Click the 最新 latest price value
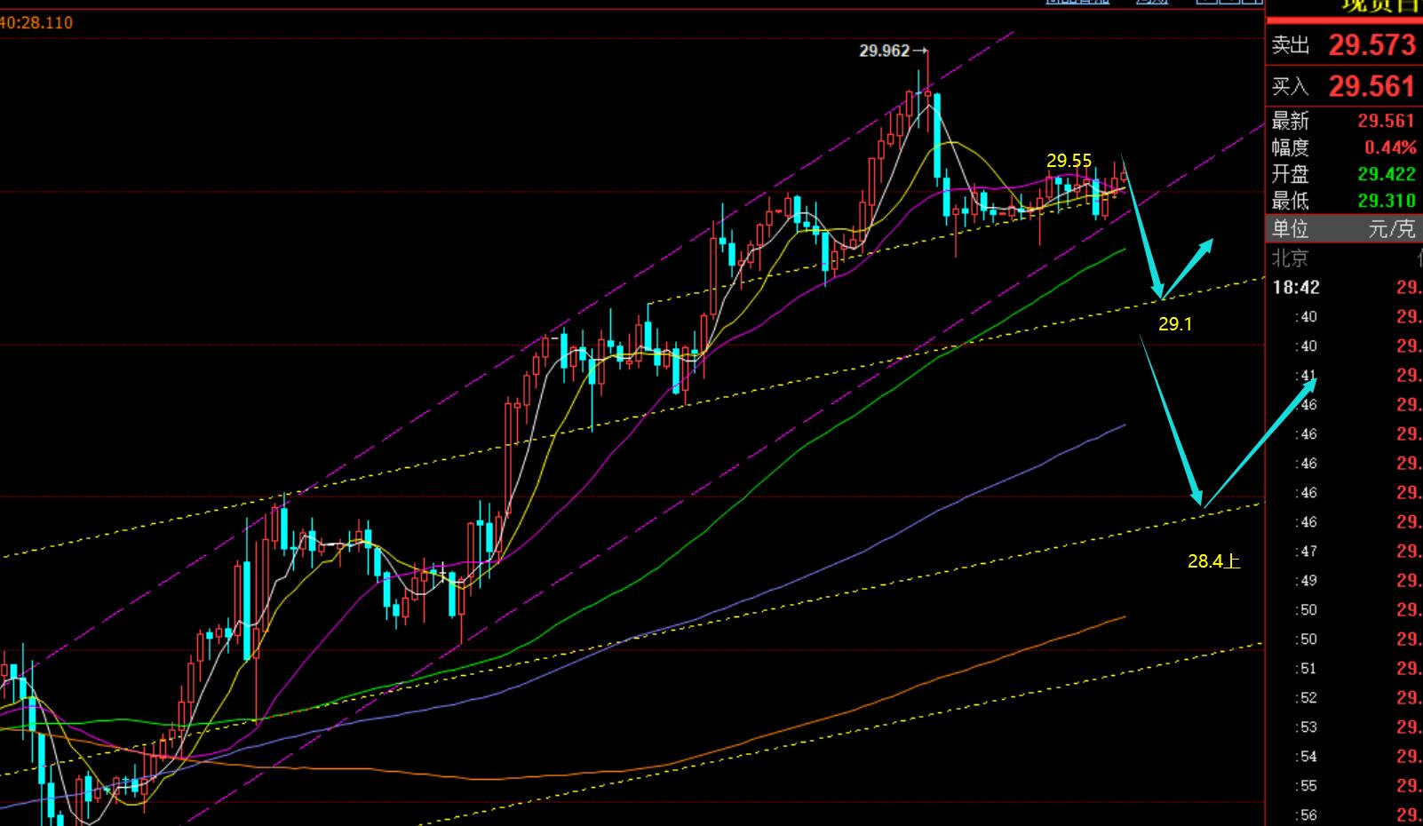The height and width of the screenshot is (826, 1423). [x=1386, y=121]
